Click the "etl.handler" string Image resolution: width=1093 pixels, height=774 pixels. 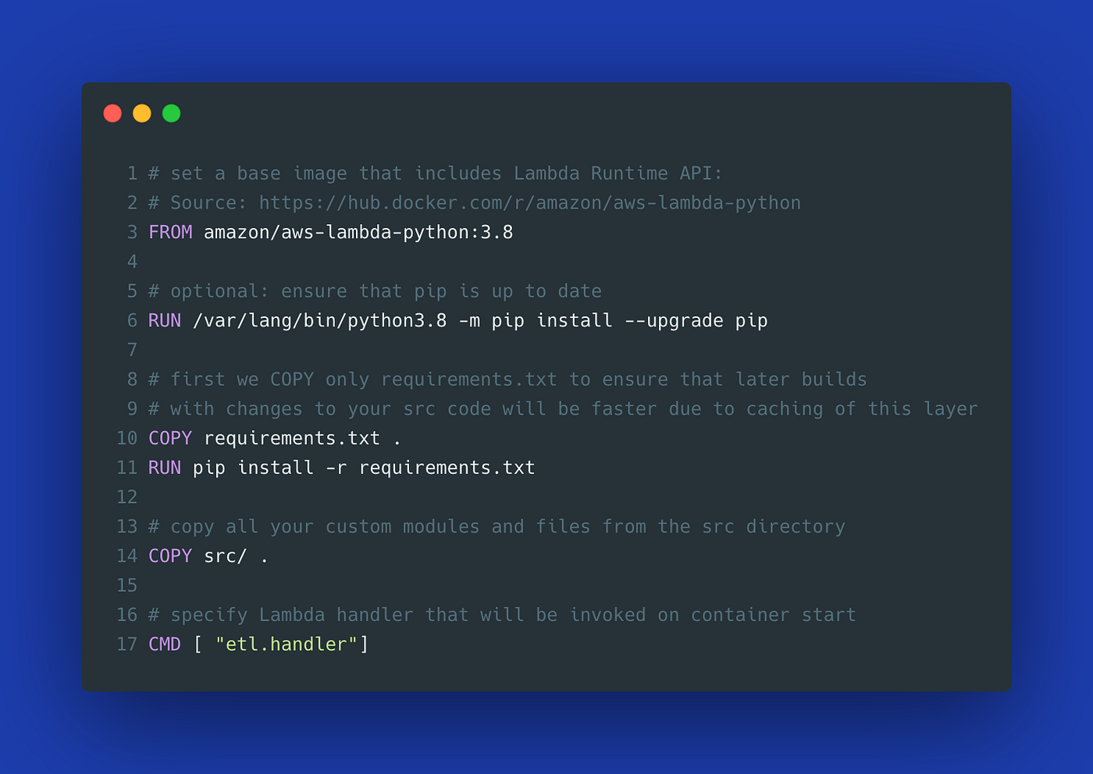pos(287,644)
